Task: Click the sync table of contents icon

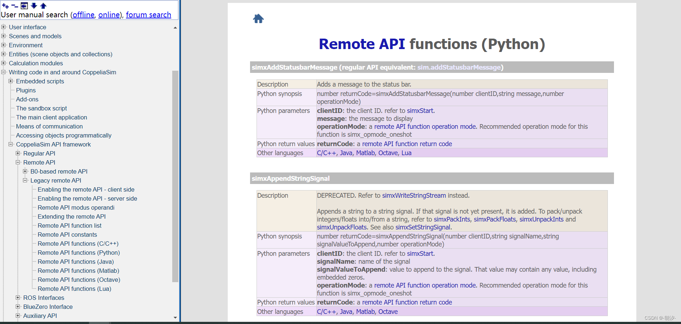Action: pos(24,6)
